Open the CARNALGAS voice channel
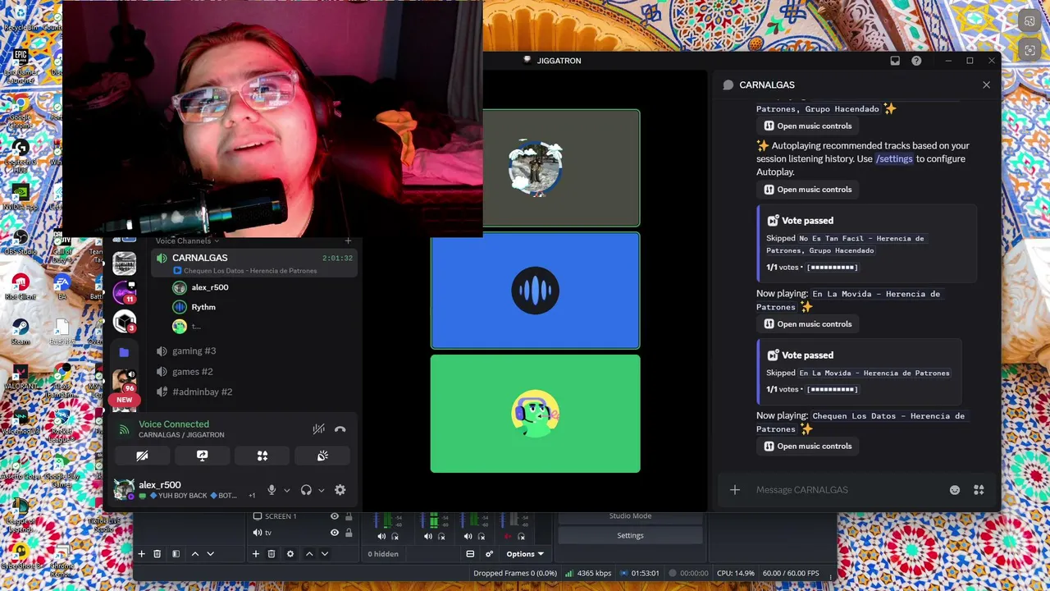 coord(255,263)
